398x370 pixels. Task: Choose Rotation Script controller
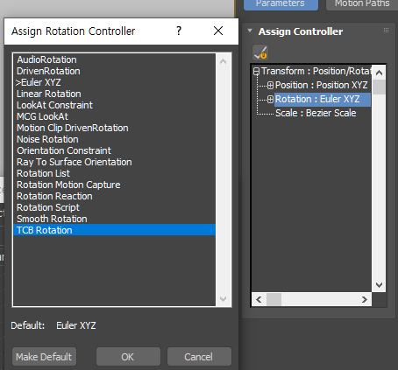(115, 207)
